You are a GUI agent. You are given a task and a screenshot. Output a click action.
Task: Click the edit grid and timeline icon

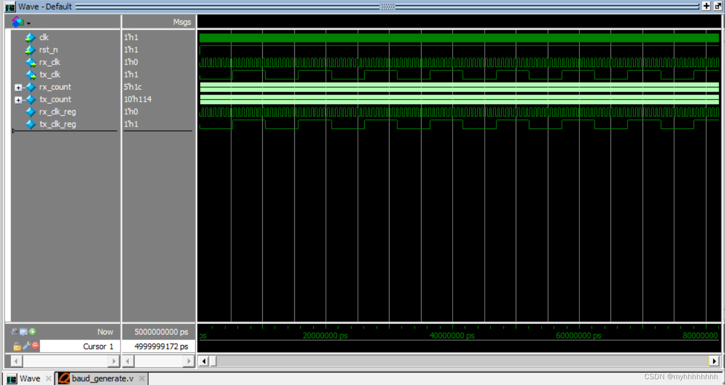(x=23, y=332)
